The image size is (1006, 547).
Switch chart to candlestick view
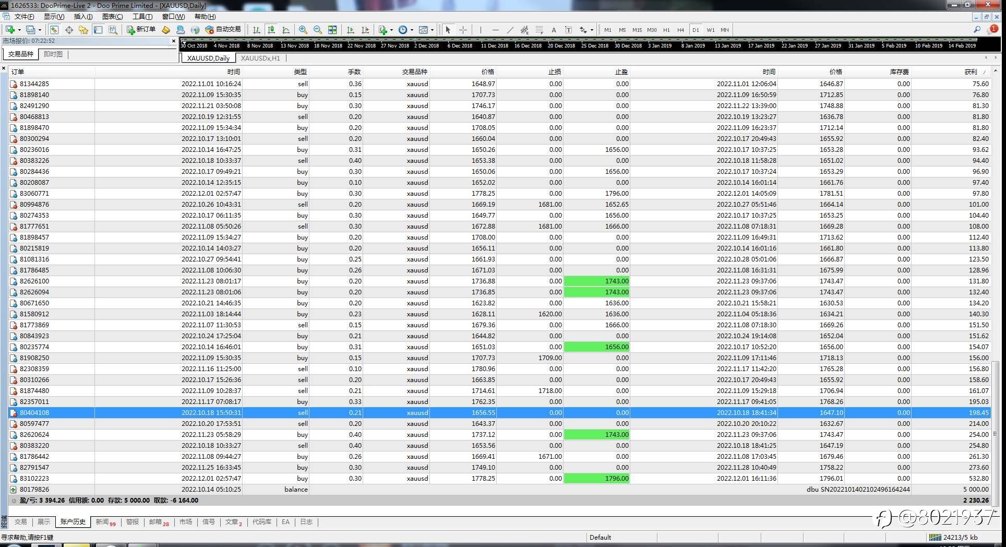coord(271,30)
